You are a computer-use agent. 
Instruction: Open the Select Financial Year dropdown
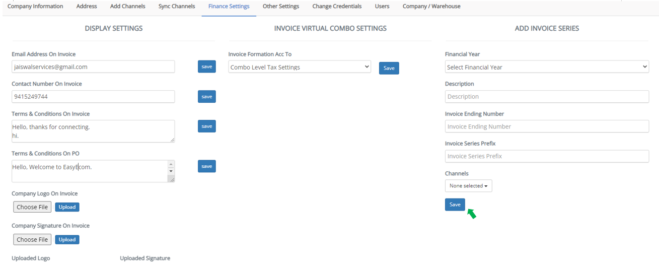point(547,66)
